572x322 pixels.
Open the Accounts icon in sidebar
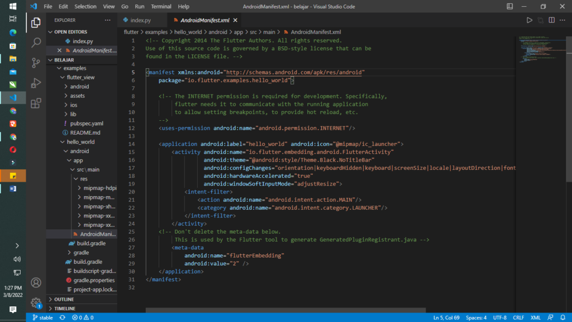coord(36,283)
